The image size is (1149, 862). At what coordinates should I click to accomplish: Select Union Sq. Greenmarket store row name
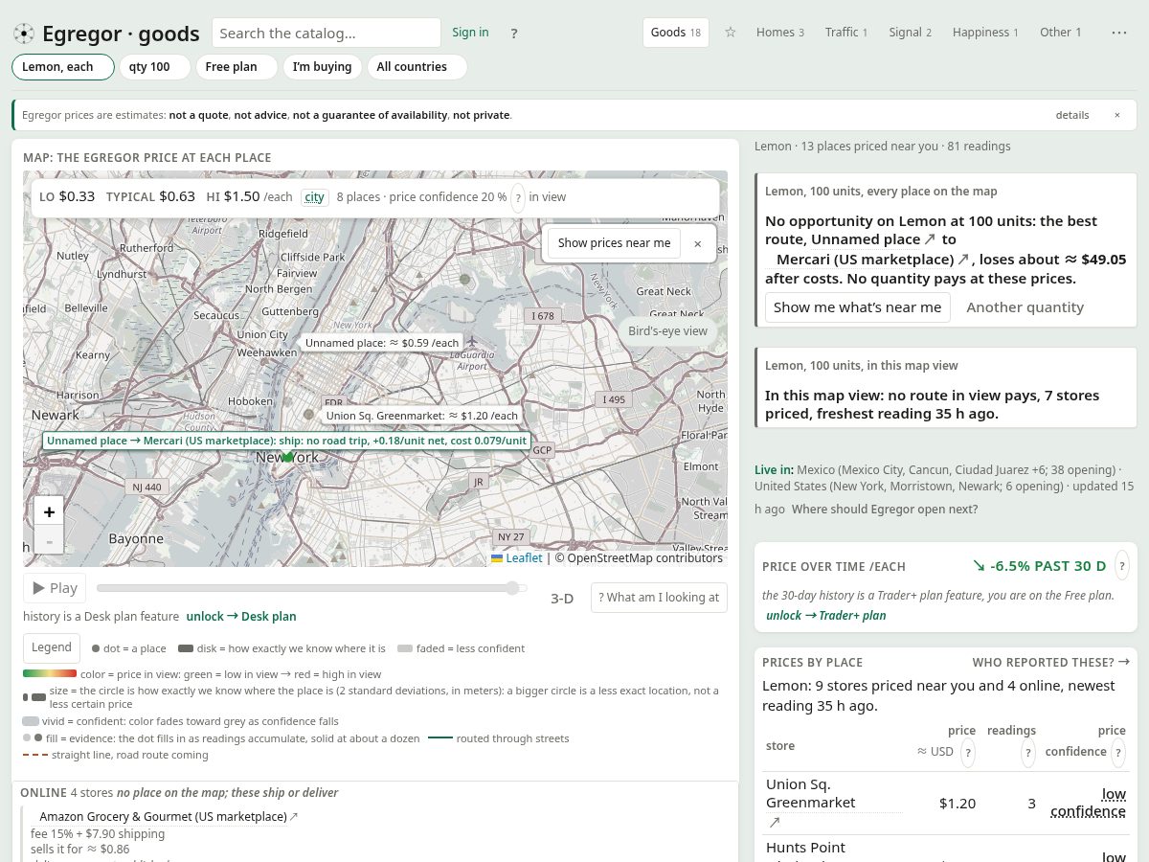pos(810,793)
